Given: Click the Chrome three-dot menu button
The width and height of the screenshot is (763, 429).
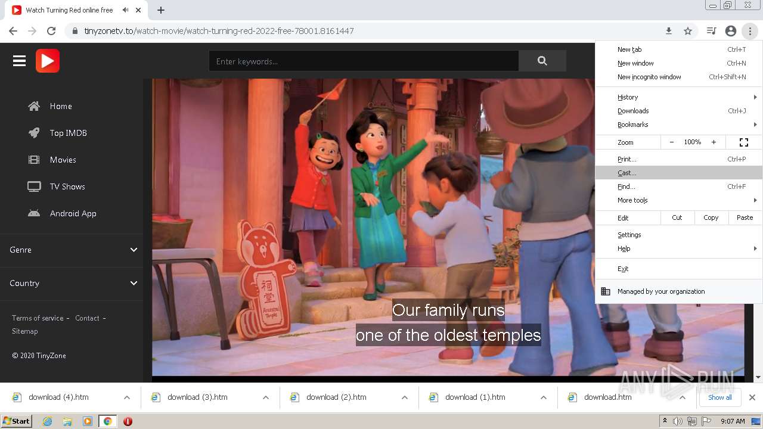Looking at the screenshot, I should point(750,31).
